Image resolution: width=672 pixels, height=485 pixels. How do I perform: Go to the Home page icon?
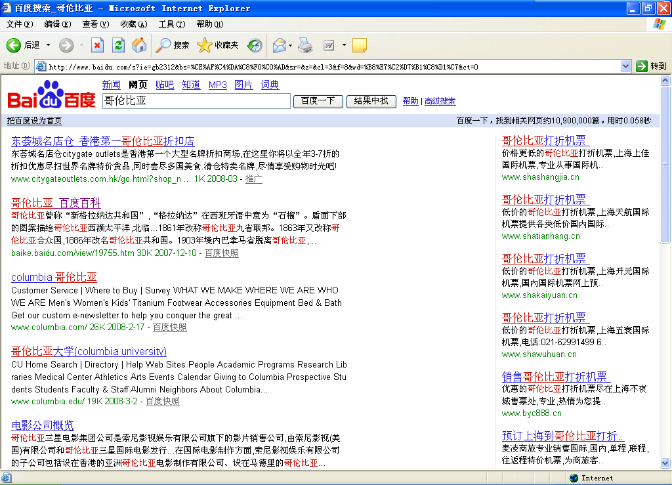pyautogui.click(x=139, y=45)
